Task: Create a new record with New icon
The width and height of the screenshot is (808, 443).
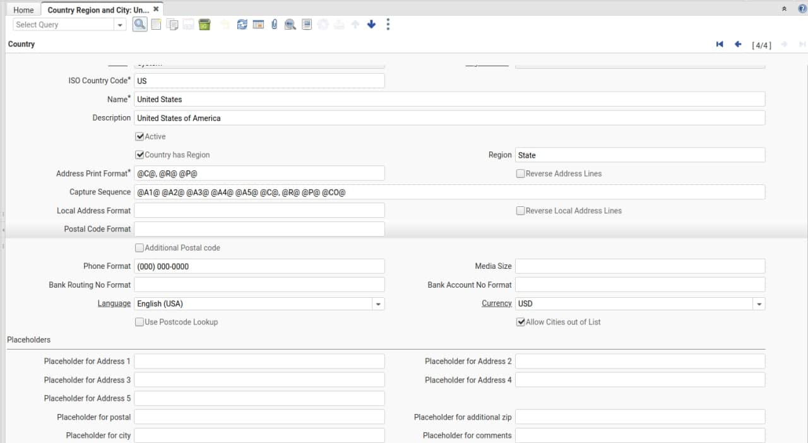Action: [156, 25]
